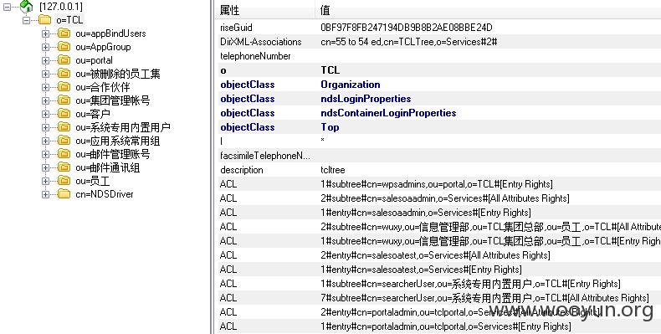
Task: Select the description attribute row with tcltree
Action: coord(438,170)
